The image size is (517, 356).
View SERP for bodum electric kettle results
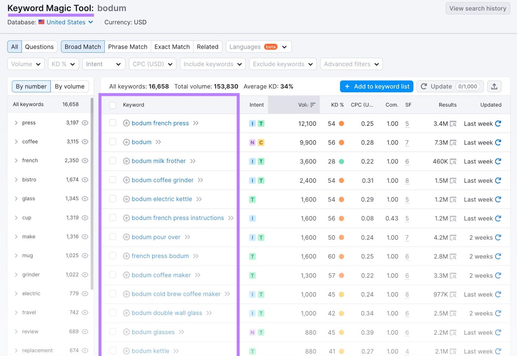click(x=453, y=200)
